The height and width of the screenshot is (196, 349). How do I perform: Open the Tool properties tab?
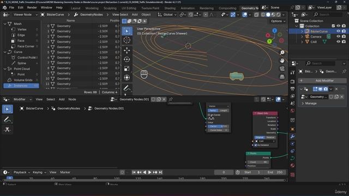pyautogui.click(x=292, y=72)
